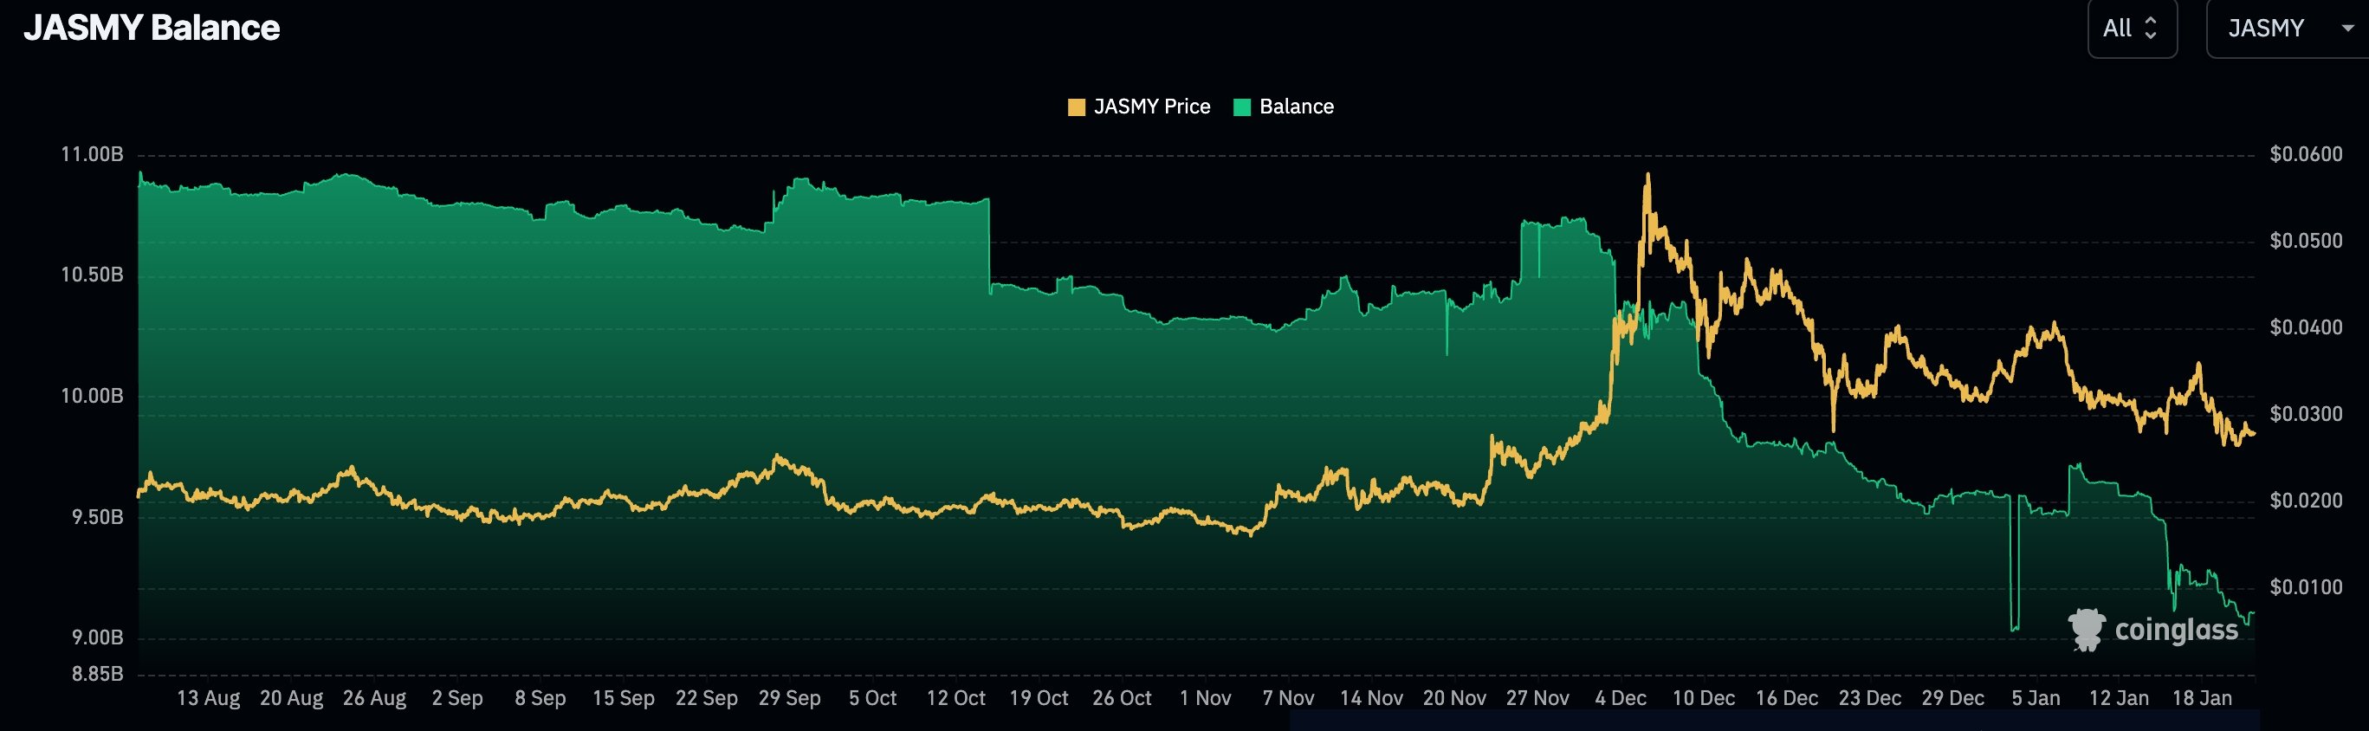Toggle the JASMY Price legend series

coord(1138,107)
